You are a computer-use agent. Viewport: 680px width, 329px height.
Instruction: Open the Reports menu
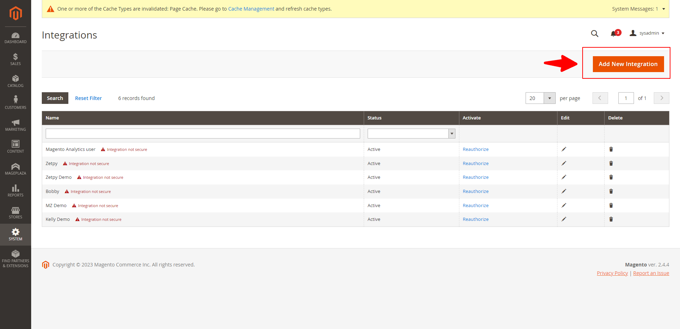point(16,190)
